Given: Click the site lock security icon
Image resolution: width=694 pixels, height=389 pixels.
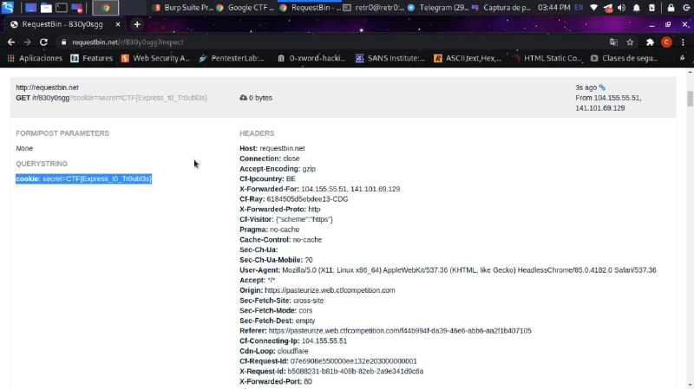Looking at the screenshot, I should click(63, 42).
